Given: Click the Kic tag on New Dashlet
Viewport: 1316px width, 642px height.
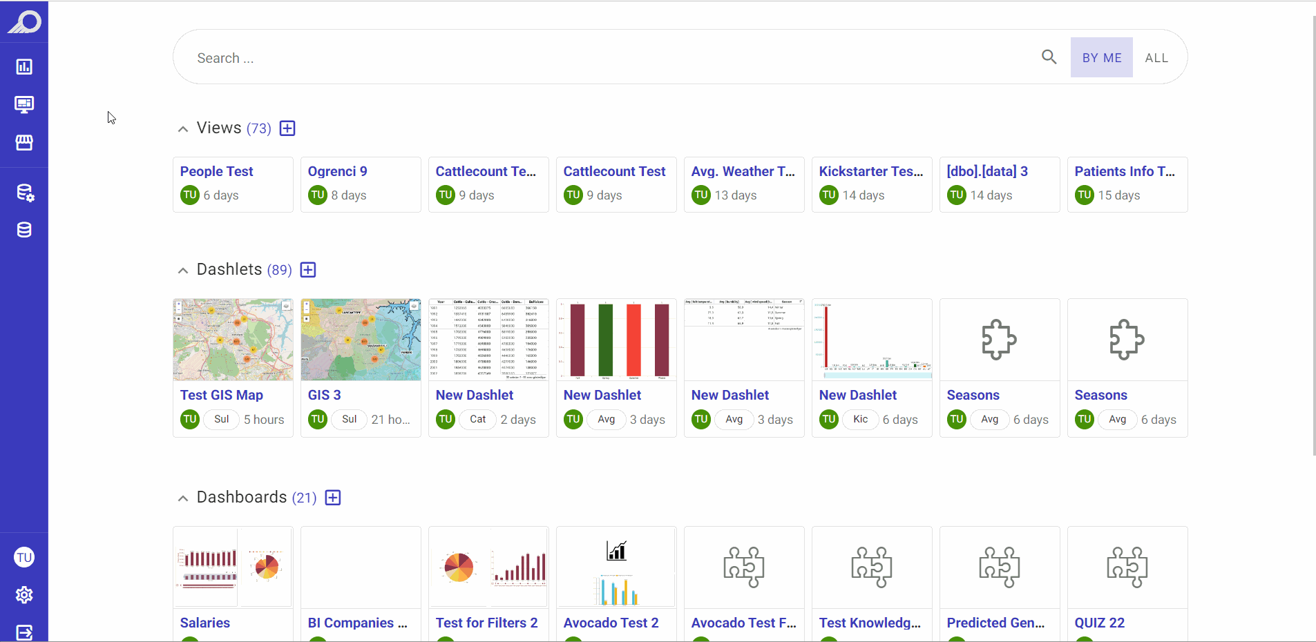Looking at the screenshot, I should pyautogui.click(x=861, y=419).
